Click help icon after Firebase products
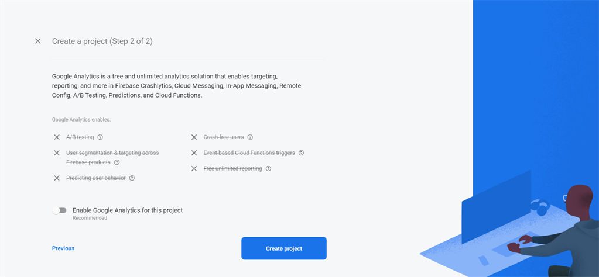Image resolution: width=599 pixels, height=277 pixels. point(117,162)
